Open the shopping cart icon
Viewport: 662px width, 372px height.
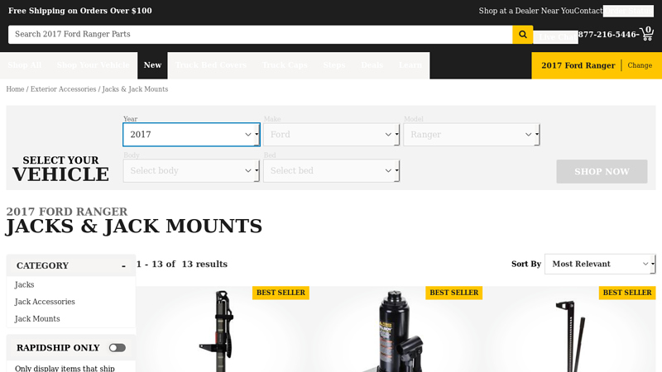point(647,34)
